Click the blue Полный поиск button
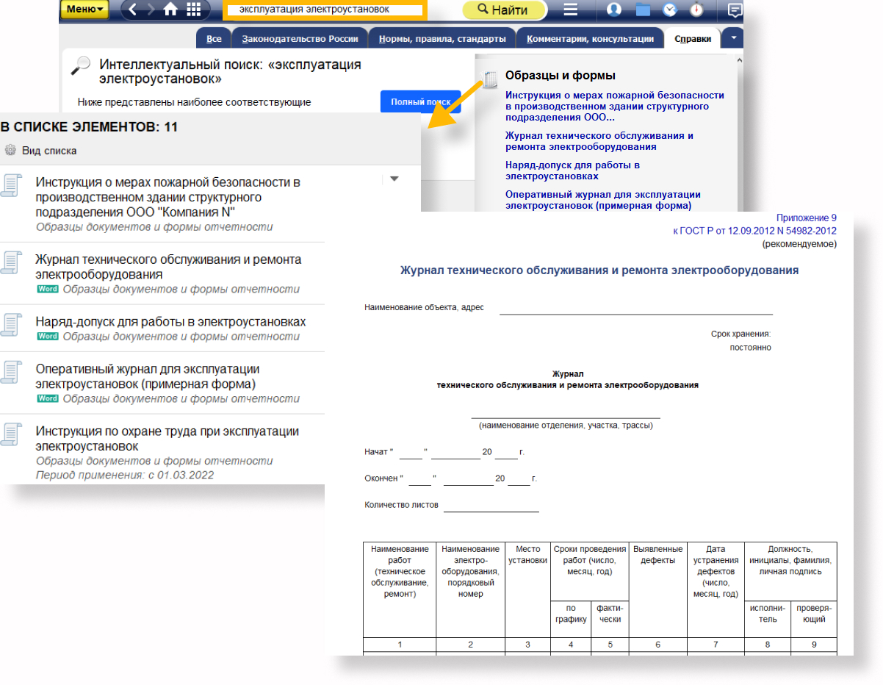Viewport: 883px width, 685px height. [x=420, y=102]
